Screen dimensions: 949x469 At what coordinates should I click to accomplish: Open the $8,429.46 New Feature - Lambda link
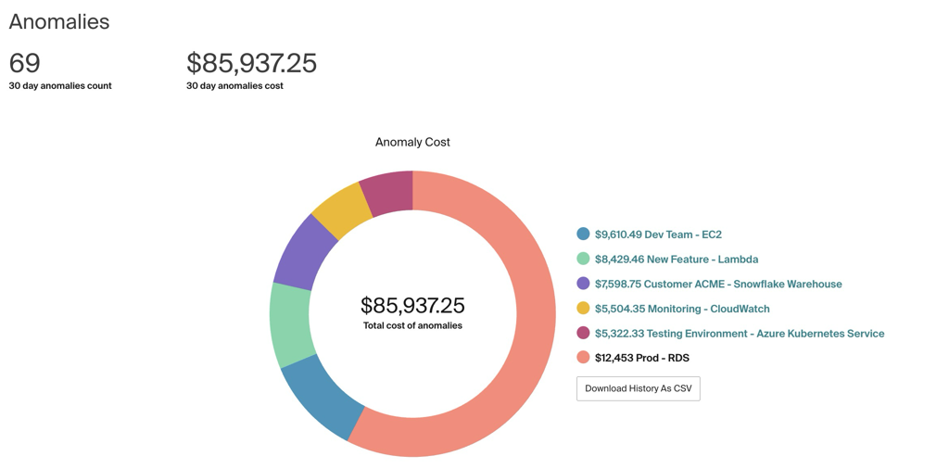click(677, 259)
